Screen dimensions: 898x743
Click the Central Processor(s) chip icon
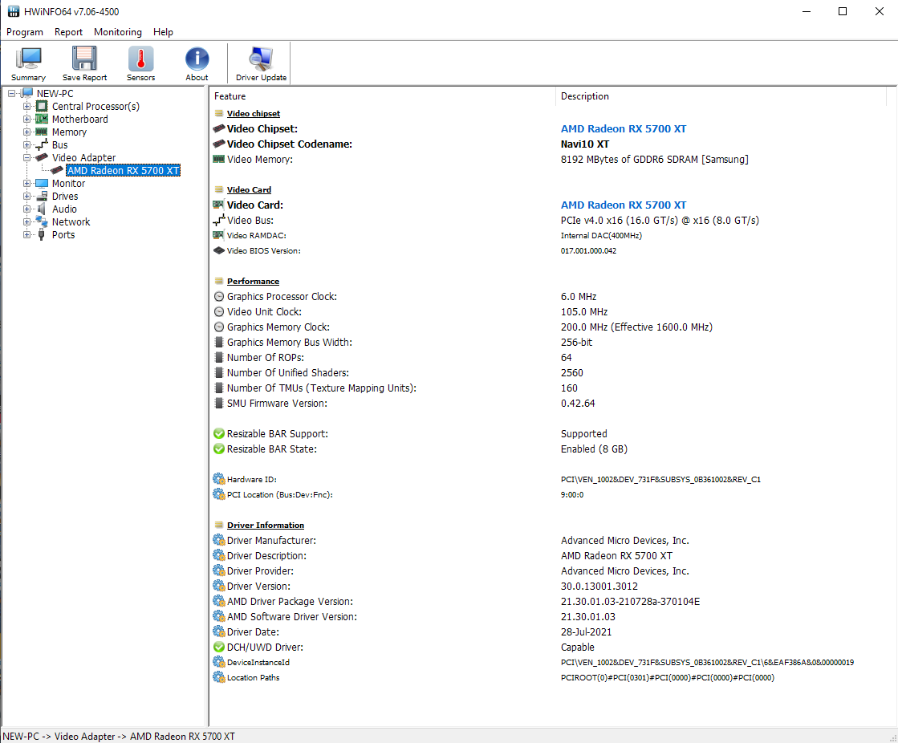pos(42,107)
